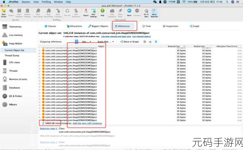Sort by the Shallow Size column header
The image size is (243, 150).
tap(199, 46)
